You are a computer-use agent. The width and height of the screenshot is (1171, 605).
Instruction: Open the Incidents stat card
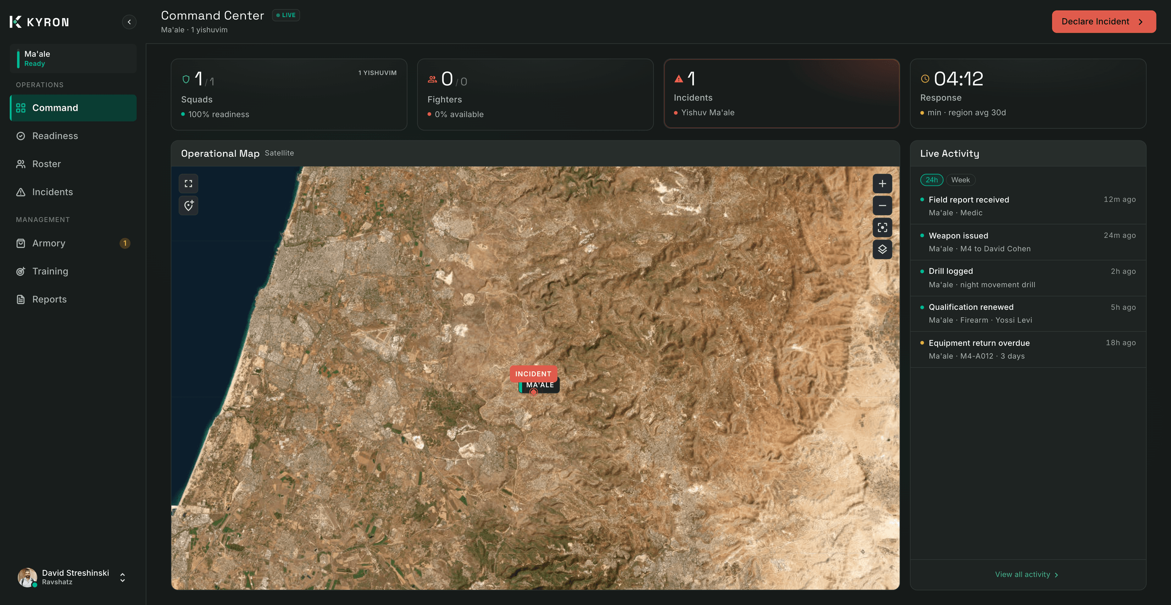pos(782,94)
